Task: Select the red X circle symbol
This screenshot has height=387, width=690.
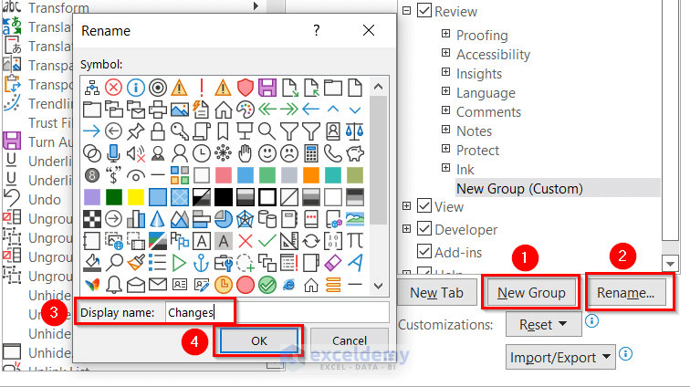Action: coord(113,88)
